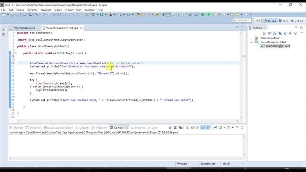
Task: Toggle Show Console on standard error change
Action: click(208, 128)
